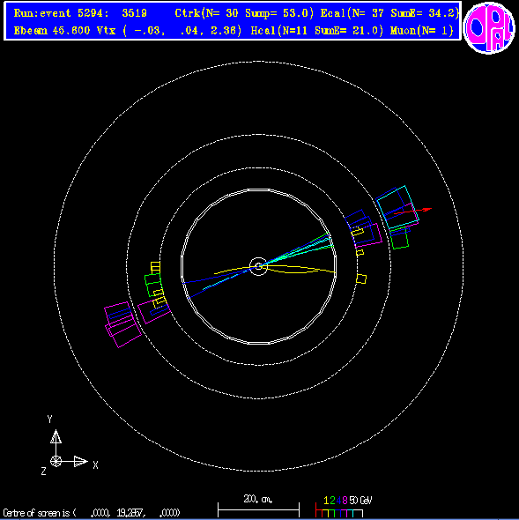519x520 pixels.
Task: Click the Centre of screen coordinates text
Action: (x=92, y=513)
